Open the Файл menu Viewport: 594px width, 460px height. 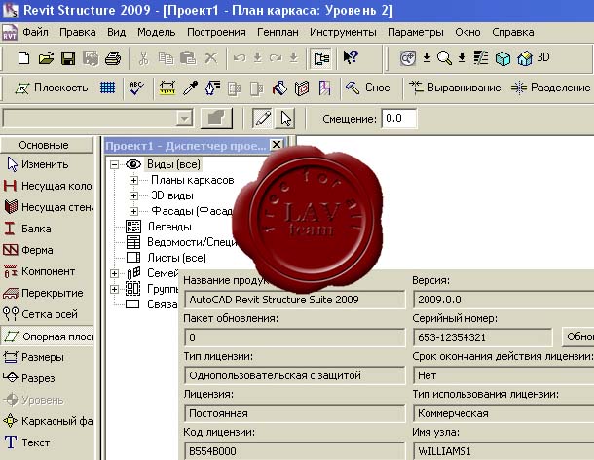click(x=35, y=32)
